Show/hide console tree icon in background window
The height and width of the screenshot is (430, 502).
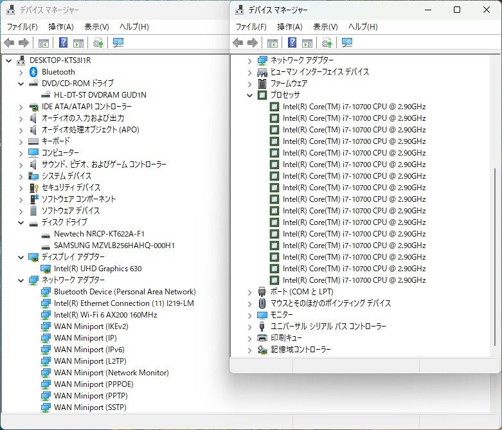43,43
